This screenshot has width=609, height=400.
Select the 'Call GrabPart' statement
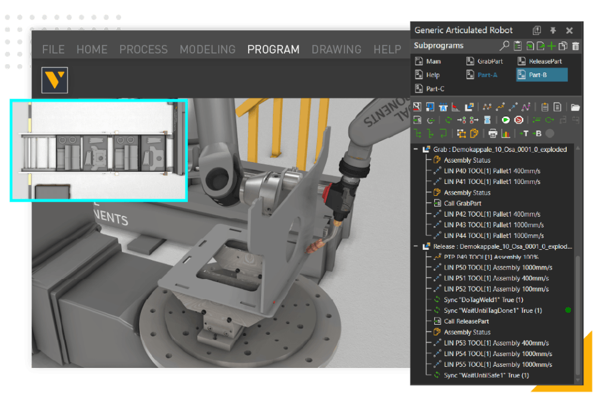coord(457,204)
